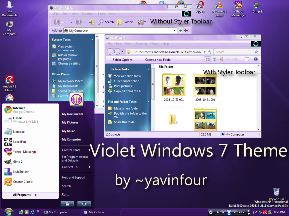
Task: Switch to Details view in My Pictures toolbar
Action: [x=235, y=59]
